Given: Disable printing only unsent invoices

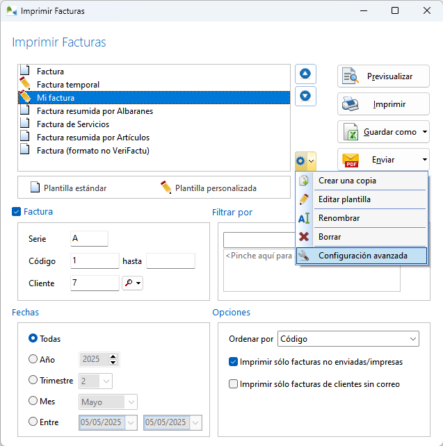Looking at the screenshot, I should point(234,362).
